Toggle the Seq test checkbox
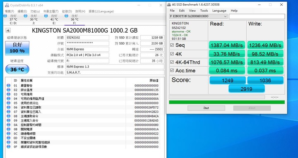This screenshot has height=158, width=298. pos(172,45)
